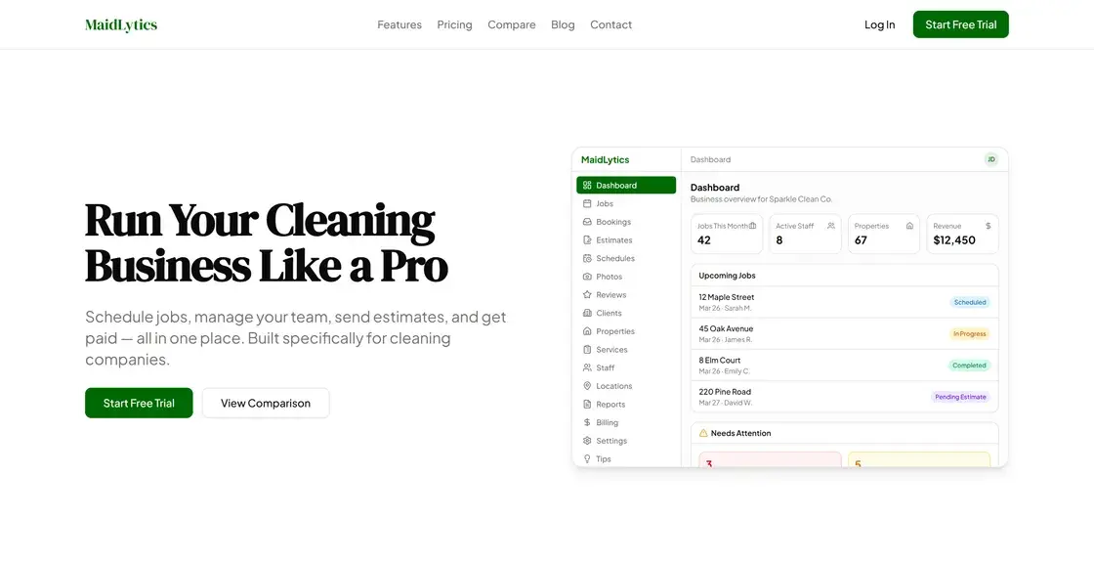Click the Jobs calendar icon
This screenshot has height=561, width=1094.
[x=587, y=203]
